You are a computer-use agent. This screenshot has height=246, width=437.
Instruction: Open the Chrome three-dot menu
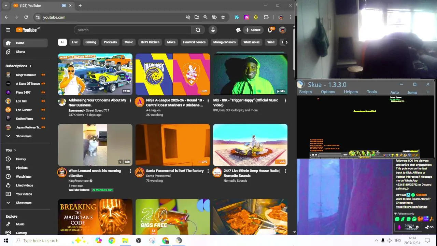(x=291, y=17)
